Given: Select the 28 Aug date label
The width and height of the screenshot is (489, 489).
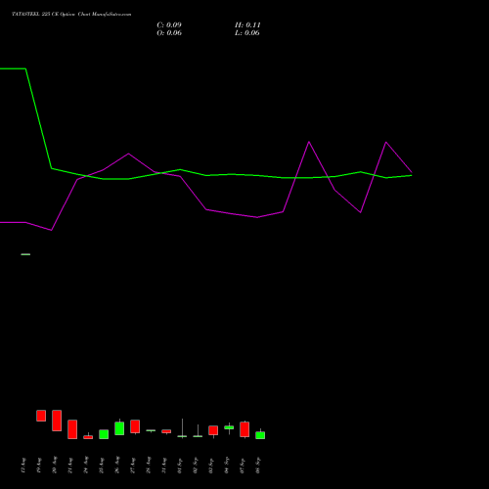Looking at the screenshot, I should tap(149, 465).
